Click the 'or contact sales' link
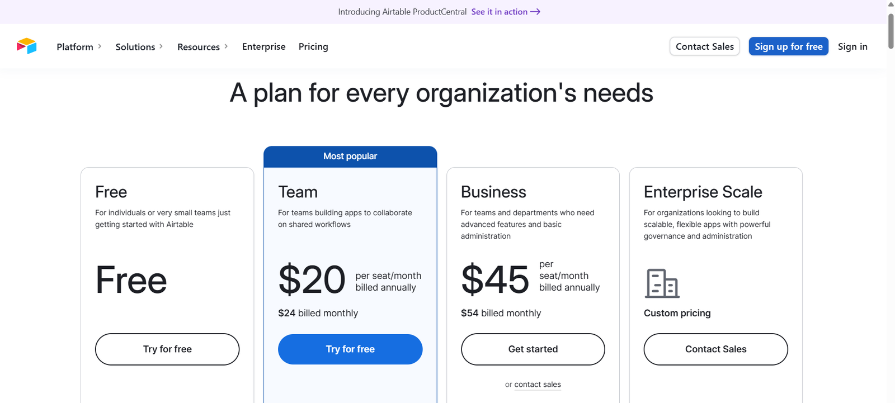The height and width of the screenshot is (403, 895). [x=538, y=385]
